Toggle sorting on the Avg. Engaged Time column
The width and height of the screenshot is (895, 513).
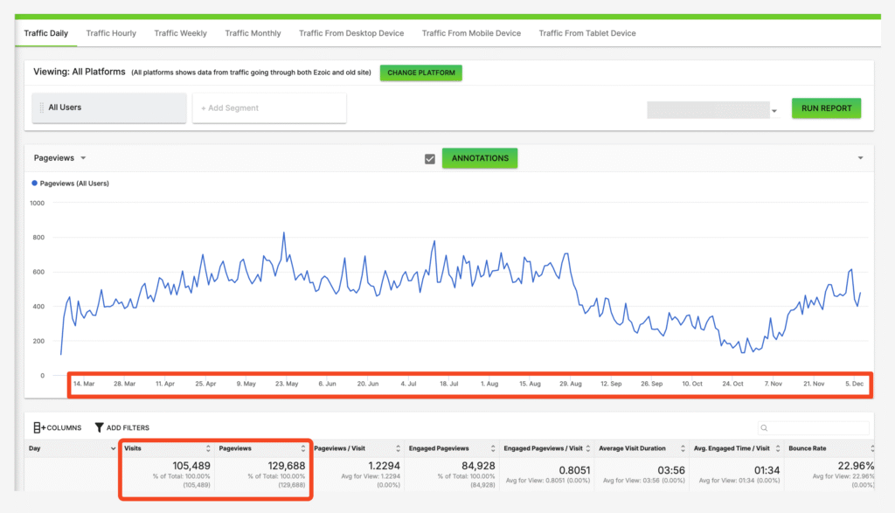click(777, 447)
